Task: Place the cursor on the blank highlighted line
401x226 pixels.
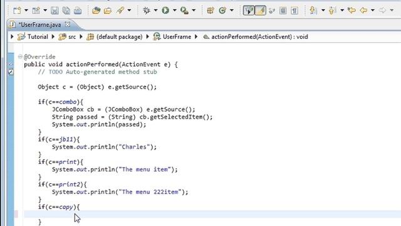Action: tap(212, 214)
